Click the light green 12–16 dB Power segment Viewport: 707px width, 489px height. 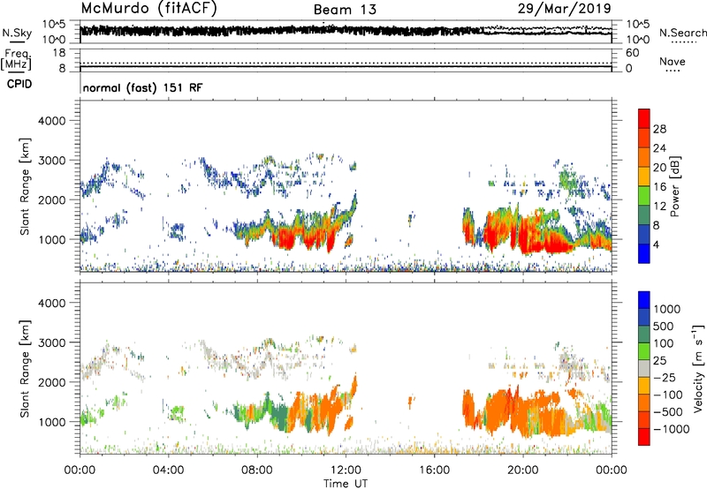(644, 196)
